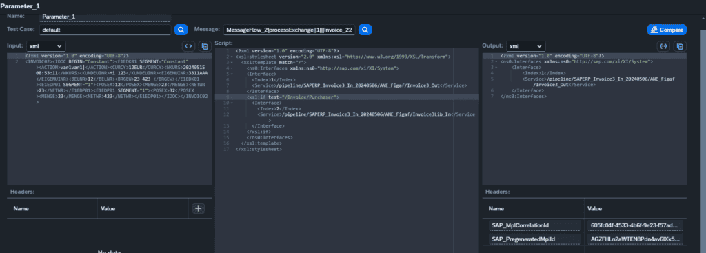The width and height of the screenshot is (706, 253).
Task: Add a new input header with plus button
Action: click(199, 208)
